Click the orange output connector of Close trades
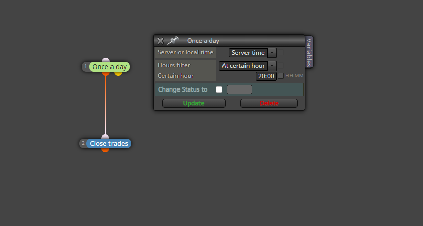This screenshot has width=423, height=226. 105,150
